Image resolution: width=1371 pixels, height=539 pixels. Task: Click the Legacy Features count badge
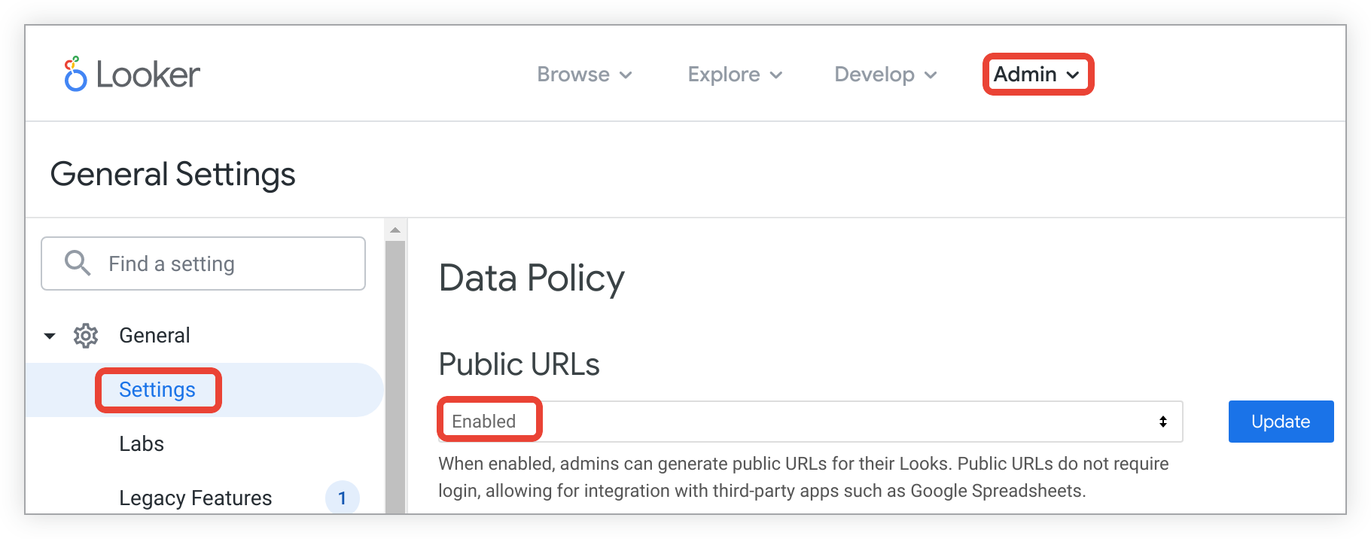click(342, 498)
